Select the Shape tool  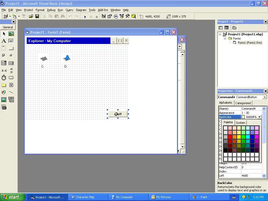point(4,92)
